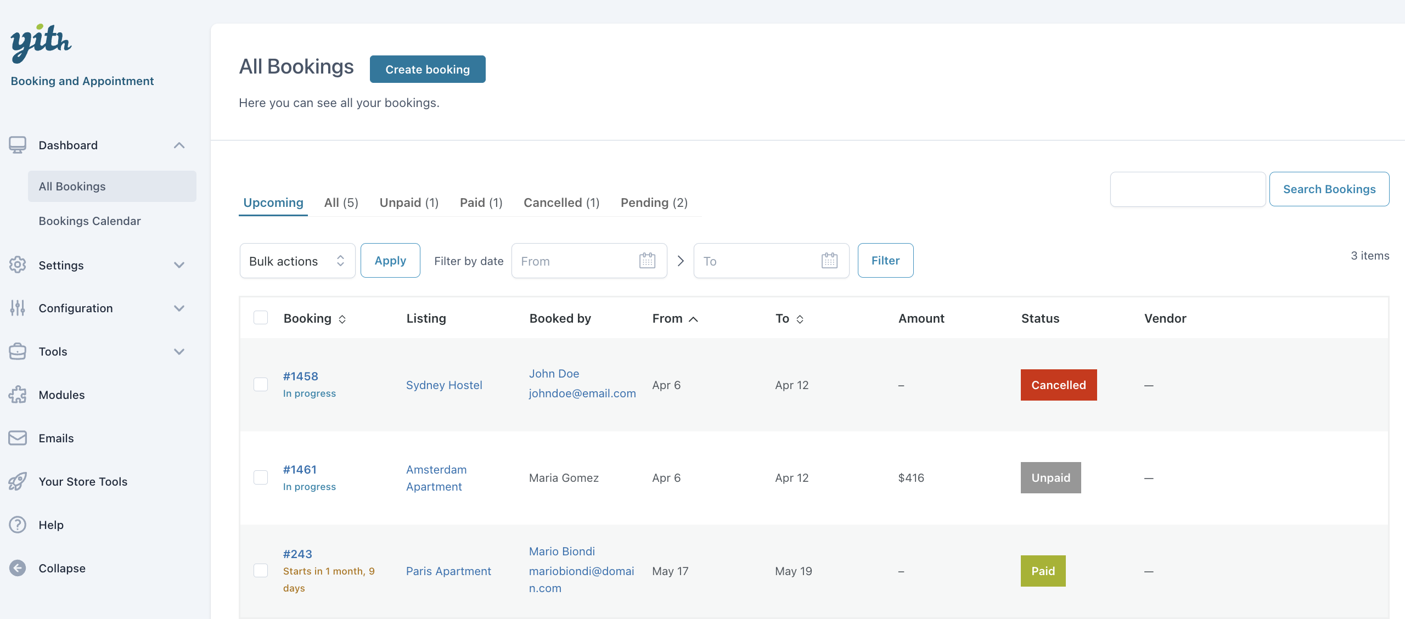Screen dimensions: 1405x619
Task: Switch to the Pending (2) tab
Action: 654,203
